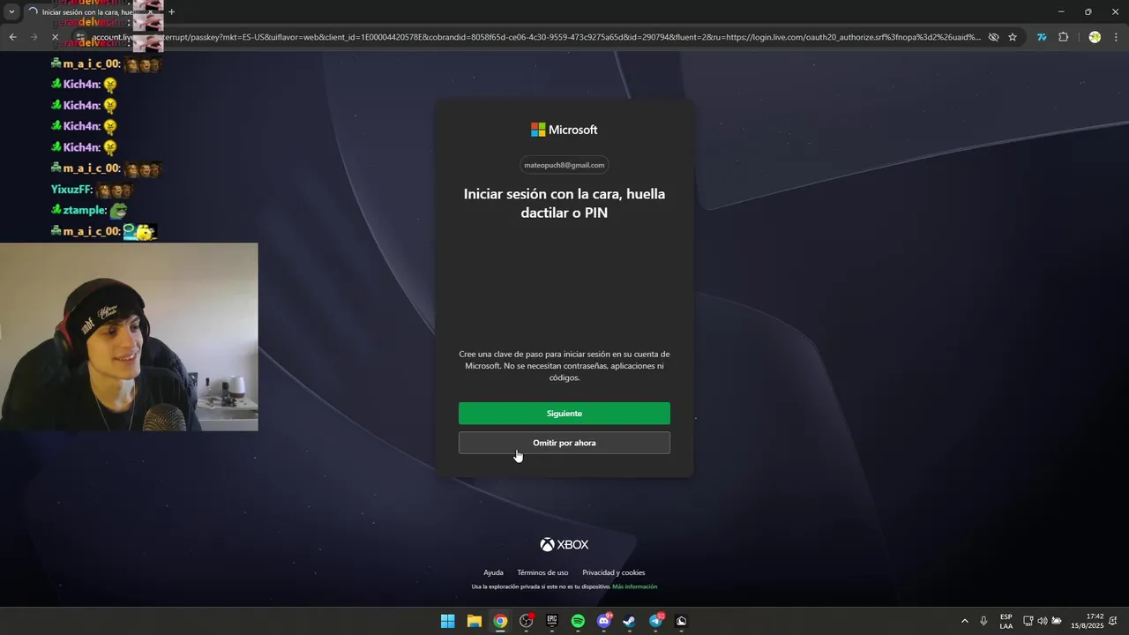Image resolution: width=1129 pixels, height=635 pixels.
Task: Click the mateopuch8@gmail.com account pill
Action: (564, 165)
